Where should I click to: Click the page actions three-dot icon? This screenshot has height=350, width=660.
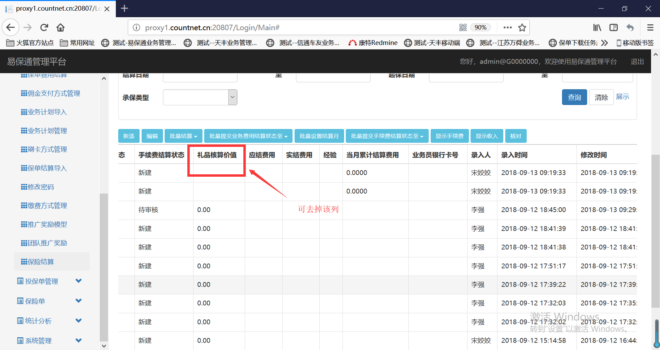point(507,27)
